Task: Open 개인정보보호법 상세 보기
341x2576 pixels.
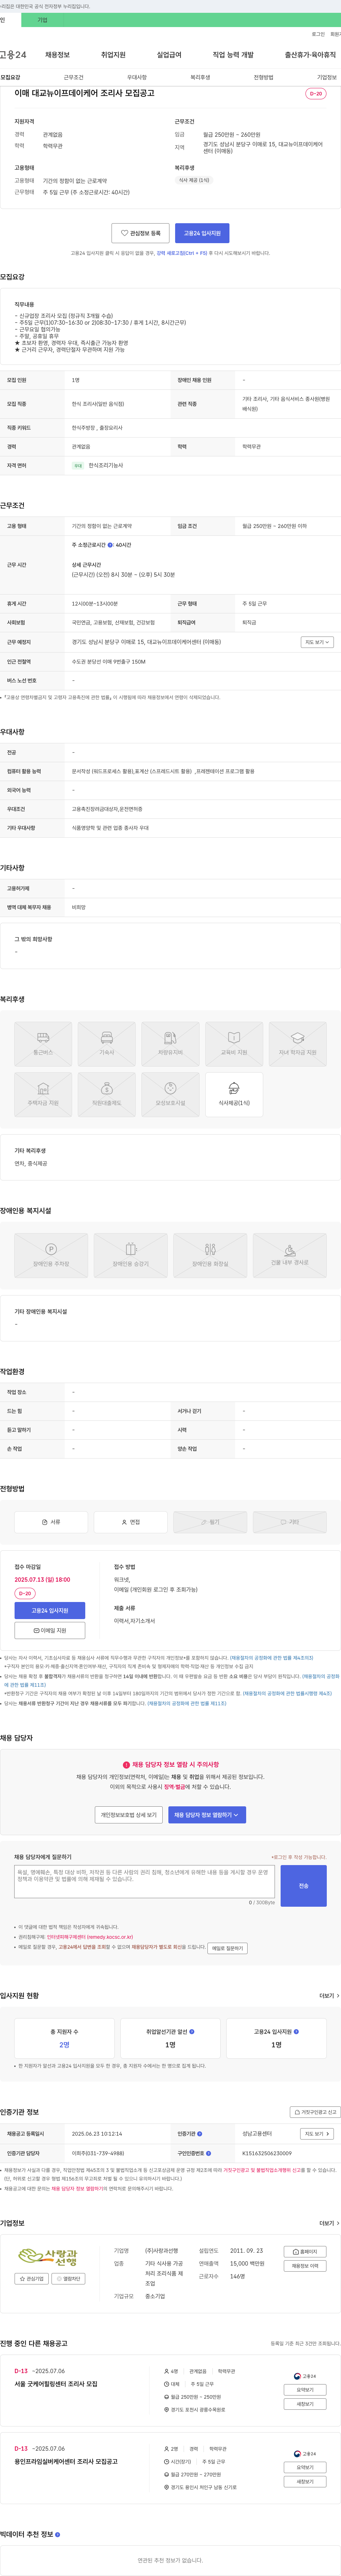Action: [x=129, y=1815]
